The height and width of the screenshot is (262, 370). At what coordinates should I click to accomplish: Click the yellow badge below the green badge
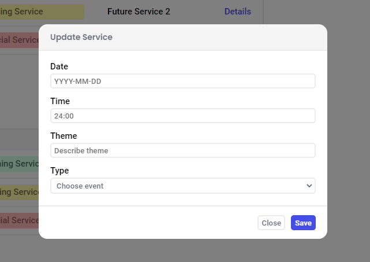click(19, 191)
